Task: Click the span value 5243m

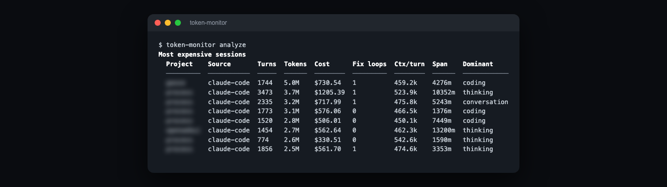Action: (x=442, y=102)
